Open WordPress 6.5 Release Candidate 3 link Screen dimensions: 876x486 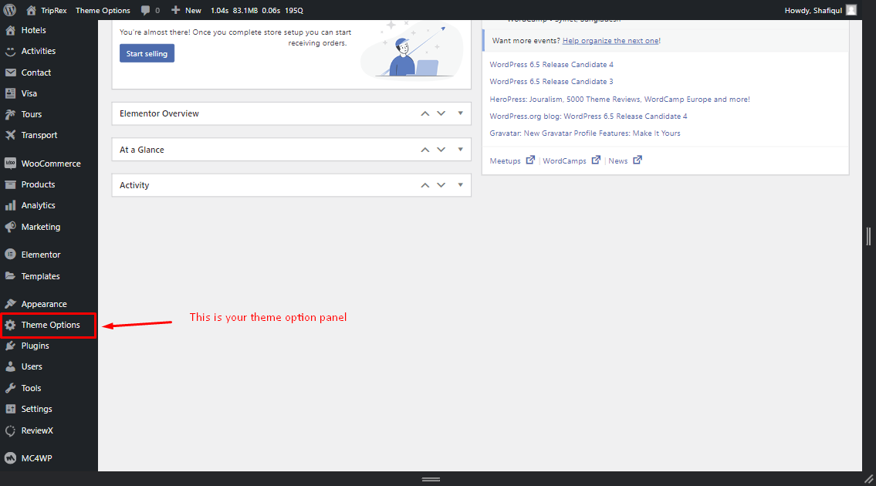tap(551, 82)
